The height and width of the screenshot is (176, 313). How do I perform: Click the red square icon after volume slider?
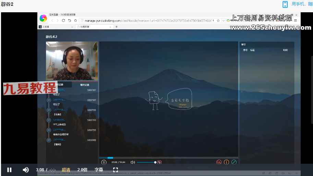(x=159, y=162)
